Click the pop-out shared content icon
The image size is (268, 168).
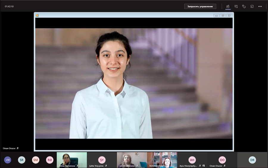(x=252, y=7)
